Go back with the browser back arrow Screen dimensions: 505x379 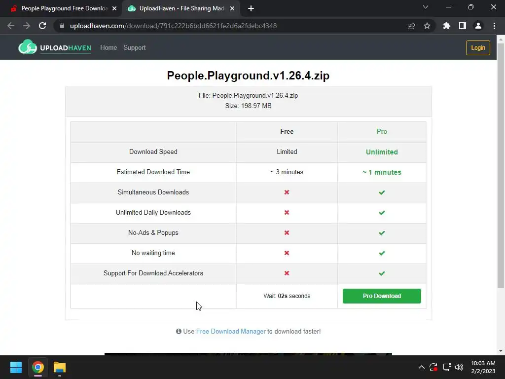pos(11,26)
